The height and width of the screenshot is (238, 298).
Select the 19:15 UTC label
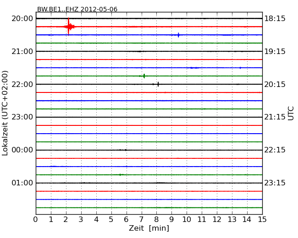[x=275, y=51]
